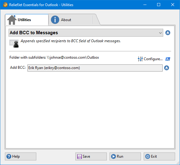180x165 pixels.
Task: Click the Run button
Action: tap(125, 156)
